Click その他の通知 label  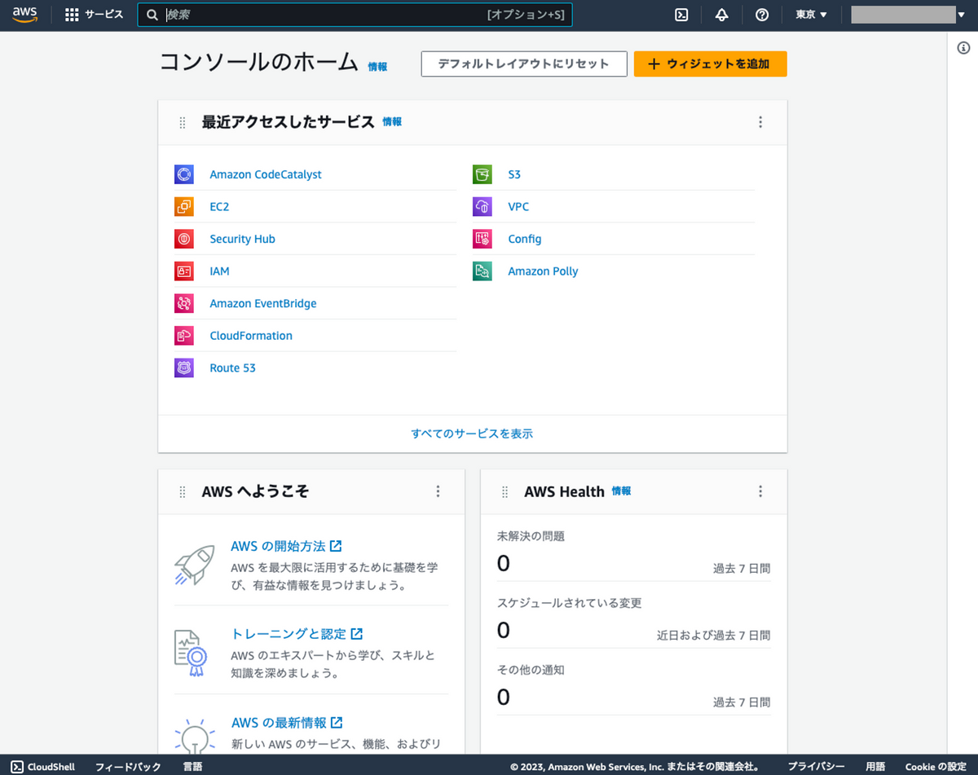coord(531,670)
